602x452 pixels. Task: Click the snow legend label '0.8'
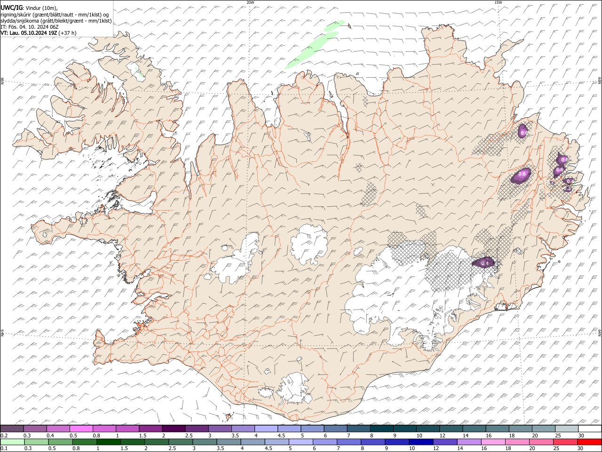point(96,435)
